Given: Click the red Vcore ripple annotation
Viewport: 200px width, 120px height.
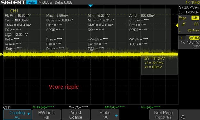Looking at the screenshot, I should click(64, 87).
